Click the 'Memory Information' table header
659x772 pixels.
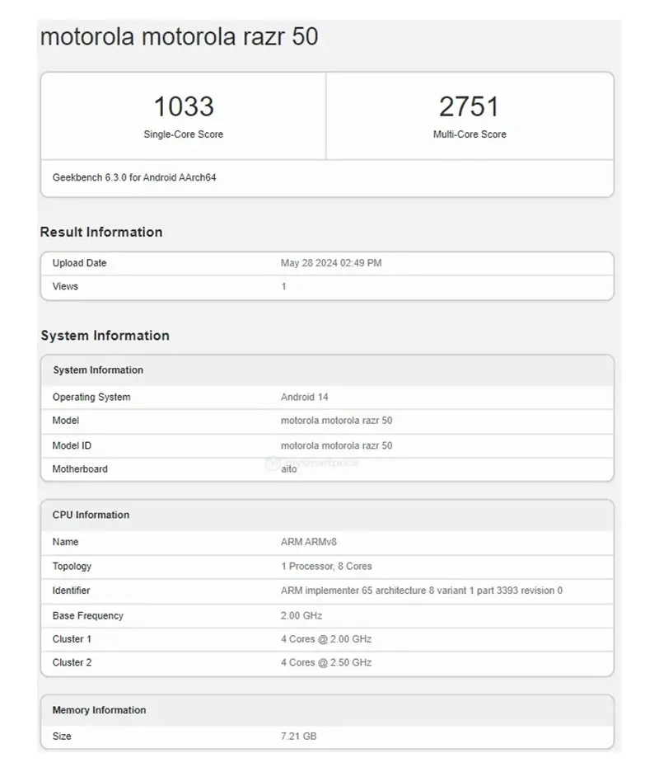(x=100, y=710)
